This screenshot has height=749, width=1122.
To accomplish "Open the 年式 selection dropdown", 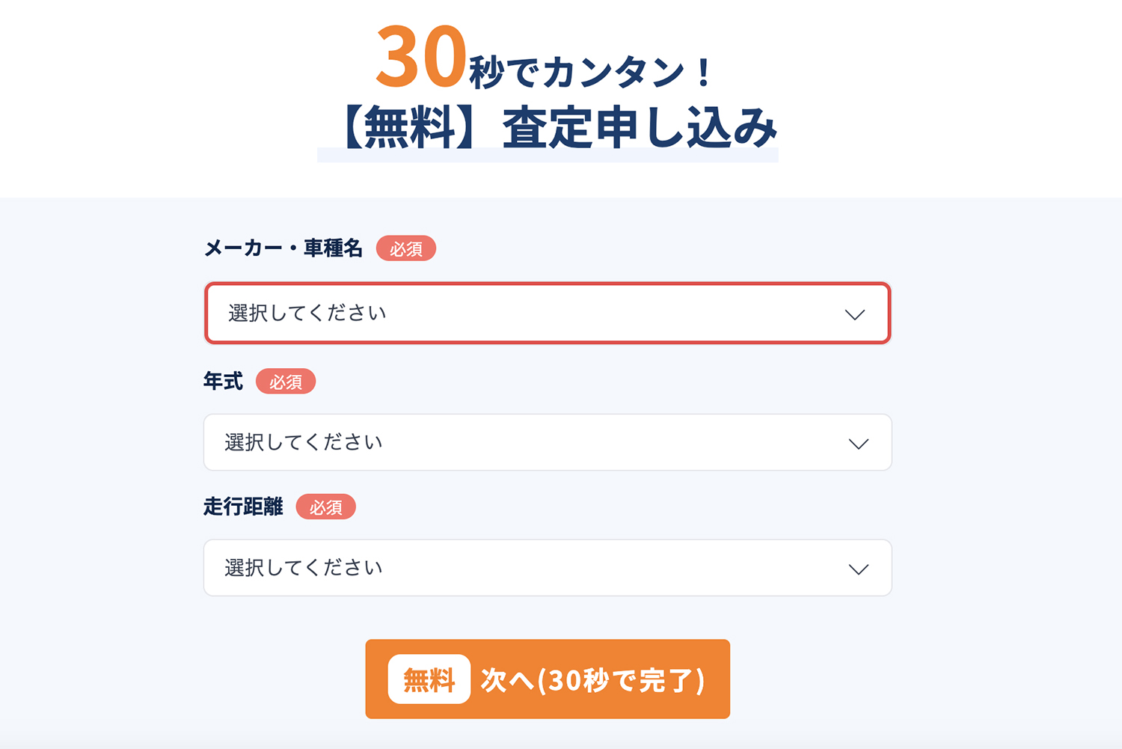I will pyautogui.click(x=547, y=442).
